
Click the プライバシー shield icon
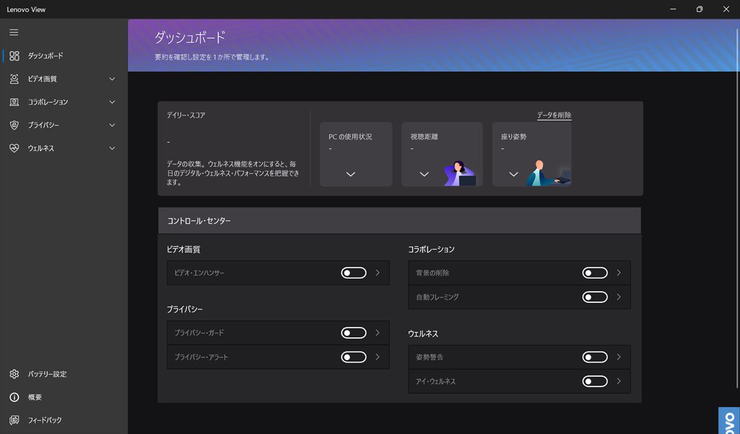[14, 125]
